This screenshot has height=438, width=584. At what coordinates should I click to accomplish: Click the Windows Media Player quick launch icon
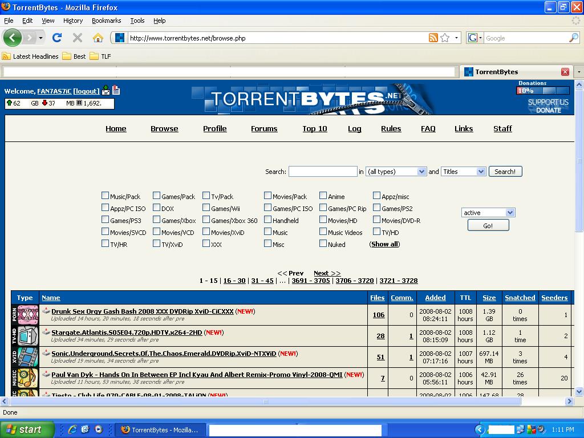pos(98,429)
